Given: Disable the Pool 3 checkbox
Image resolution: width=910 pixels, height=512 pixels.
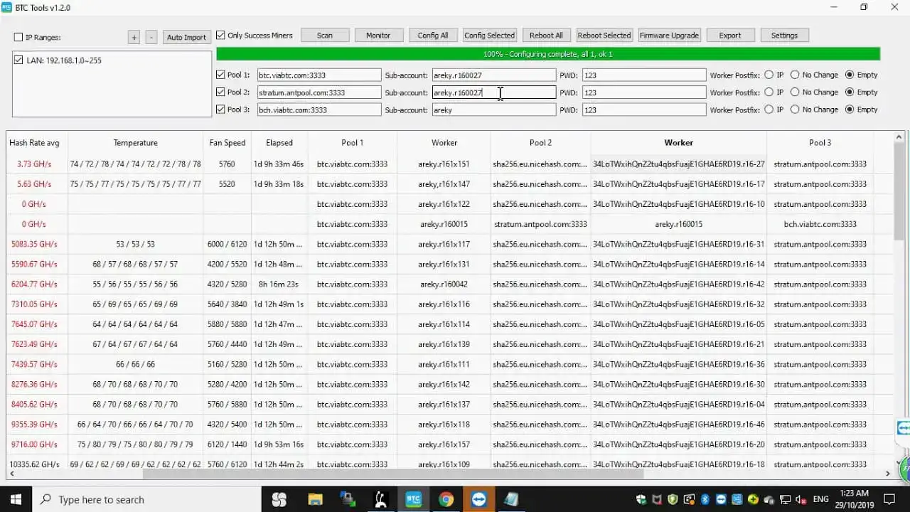Looking at the screenshot, I should coord(221,110).
